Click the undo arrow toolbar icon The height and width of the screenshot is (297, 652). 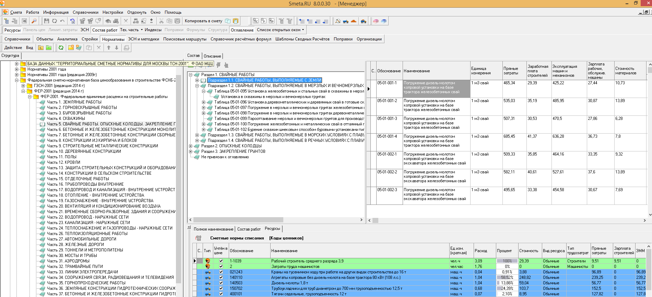click(x=62, y=21)
